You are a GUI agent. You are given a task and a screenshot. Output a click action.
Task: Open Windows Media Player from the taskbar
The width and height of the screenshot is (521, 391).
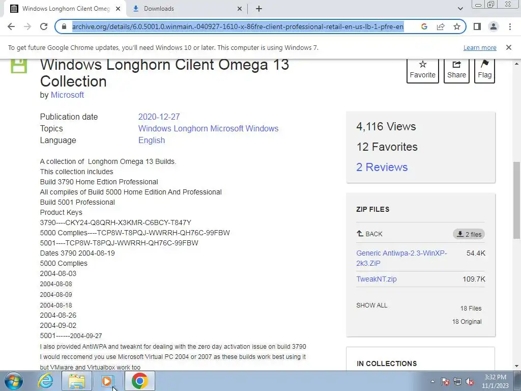tap(107, 381)
